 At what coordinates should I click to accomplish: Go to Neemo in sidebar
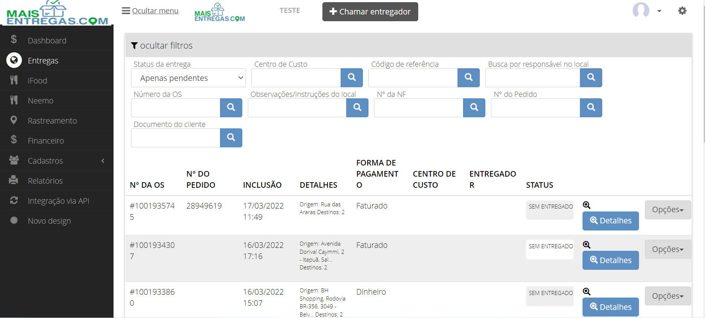(57, 101)
